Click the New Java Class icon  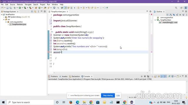39,8
